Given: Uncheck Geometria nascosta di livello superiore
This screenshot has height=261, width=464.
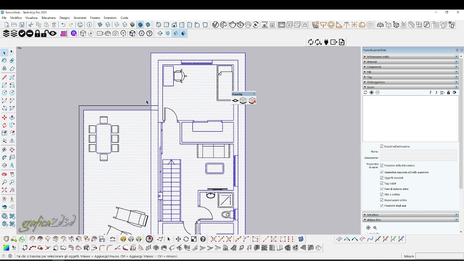Looking at the screenshot, I should pos(382,172).
